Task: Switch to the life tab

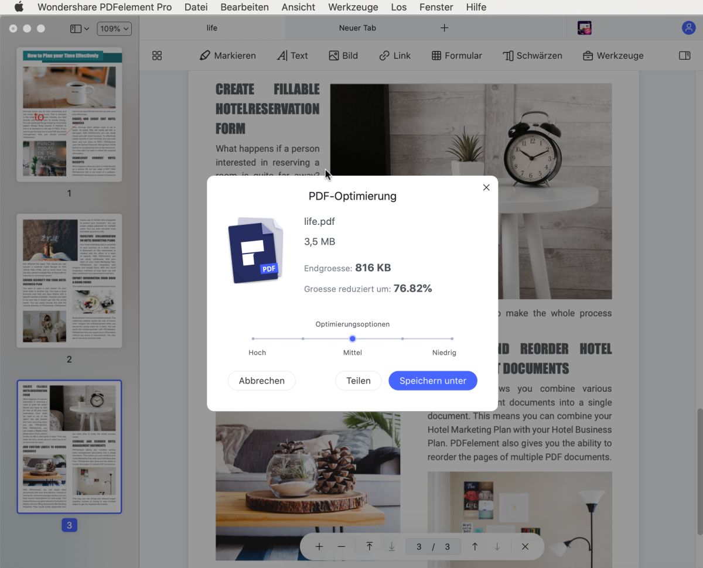Action: click(212, 28)
